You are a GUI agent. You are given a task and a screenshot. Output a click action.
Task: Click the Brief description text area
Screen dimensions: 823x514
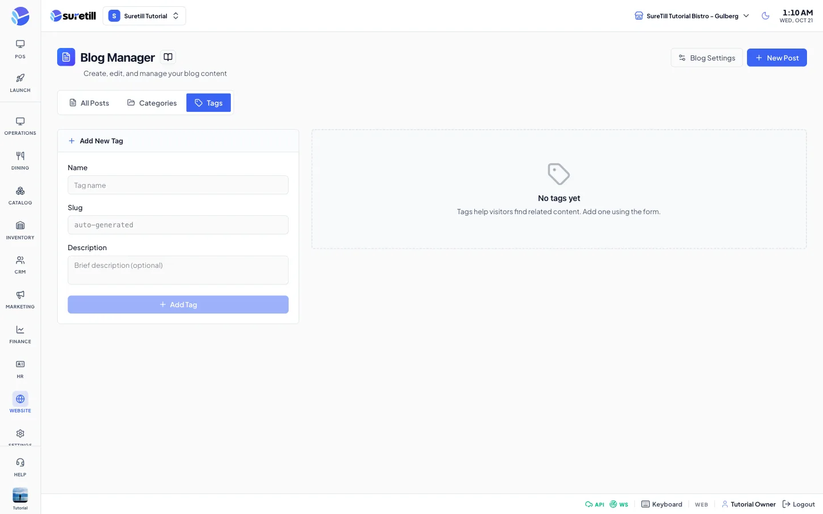tap(178, 270)
